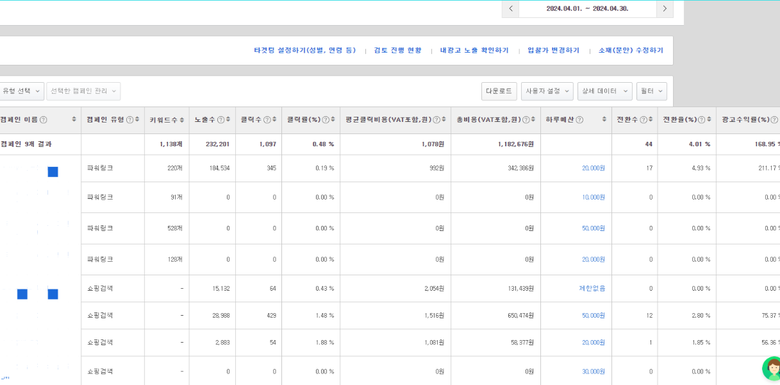Open help icon beside 노출수 header
The image size is (780, 385).
(220, 120)
